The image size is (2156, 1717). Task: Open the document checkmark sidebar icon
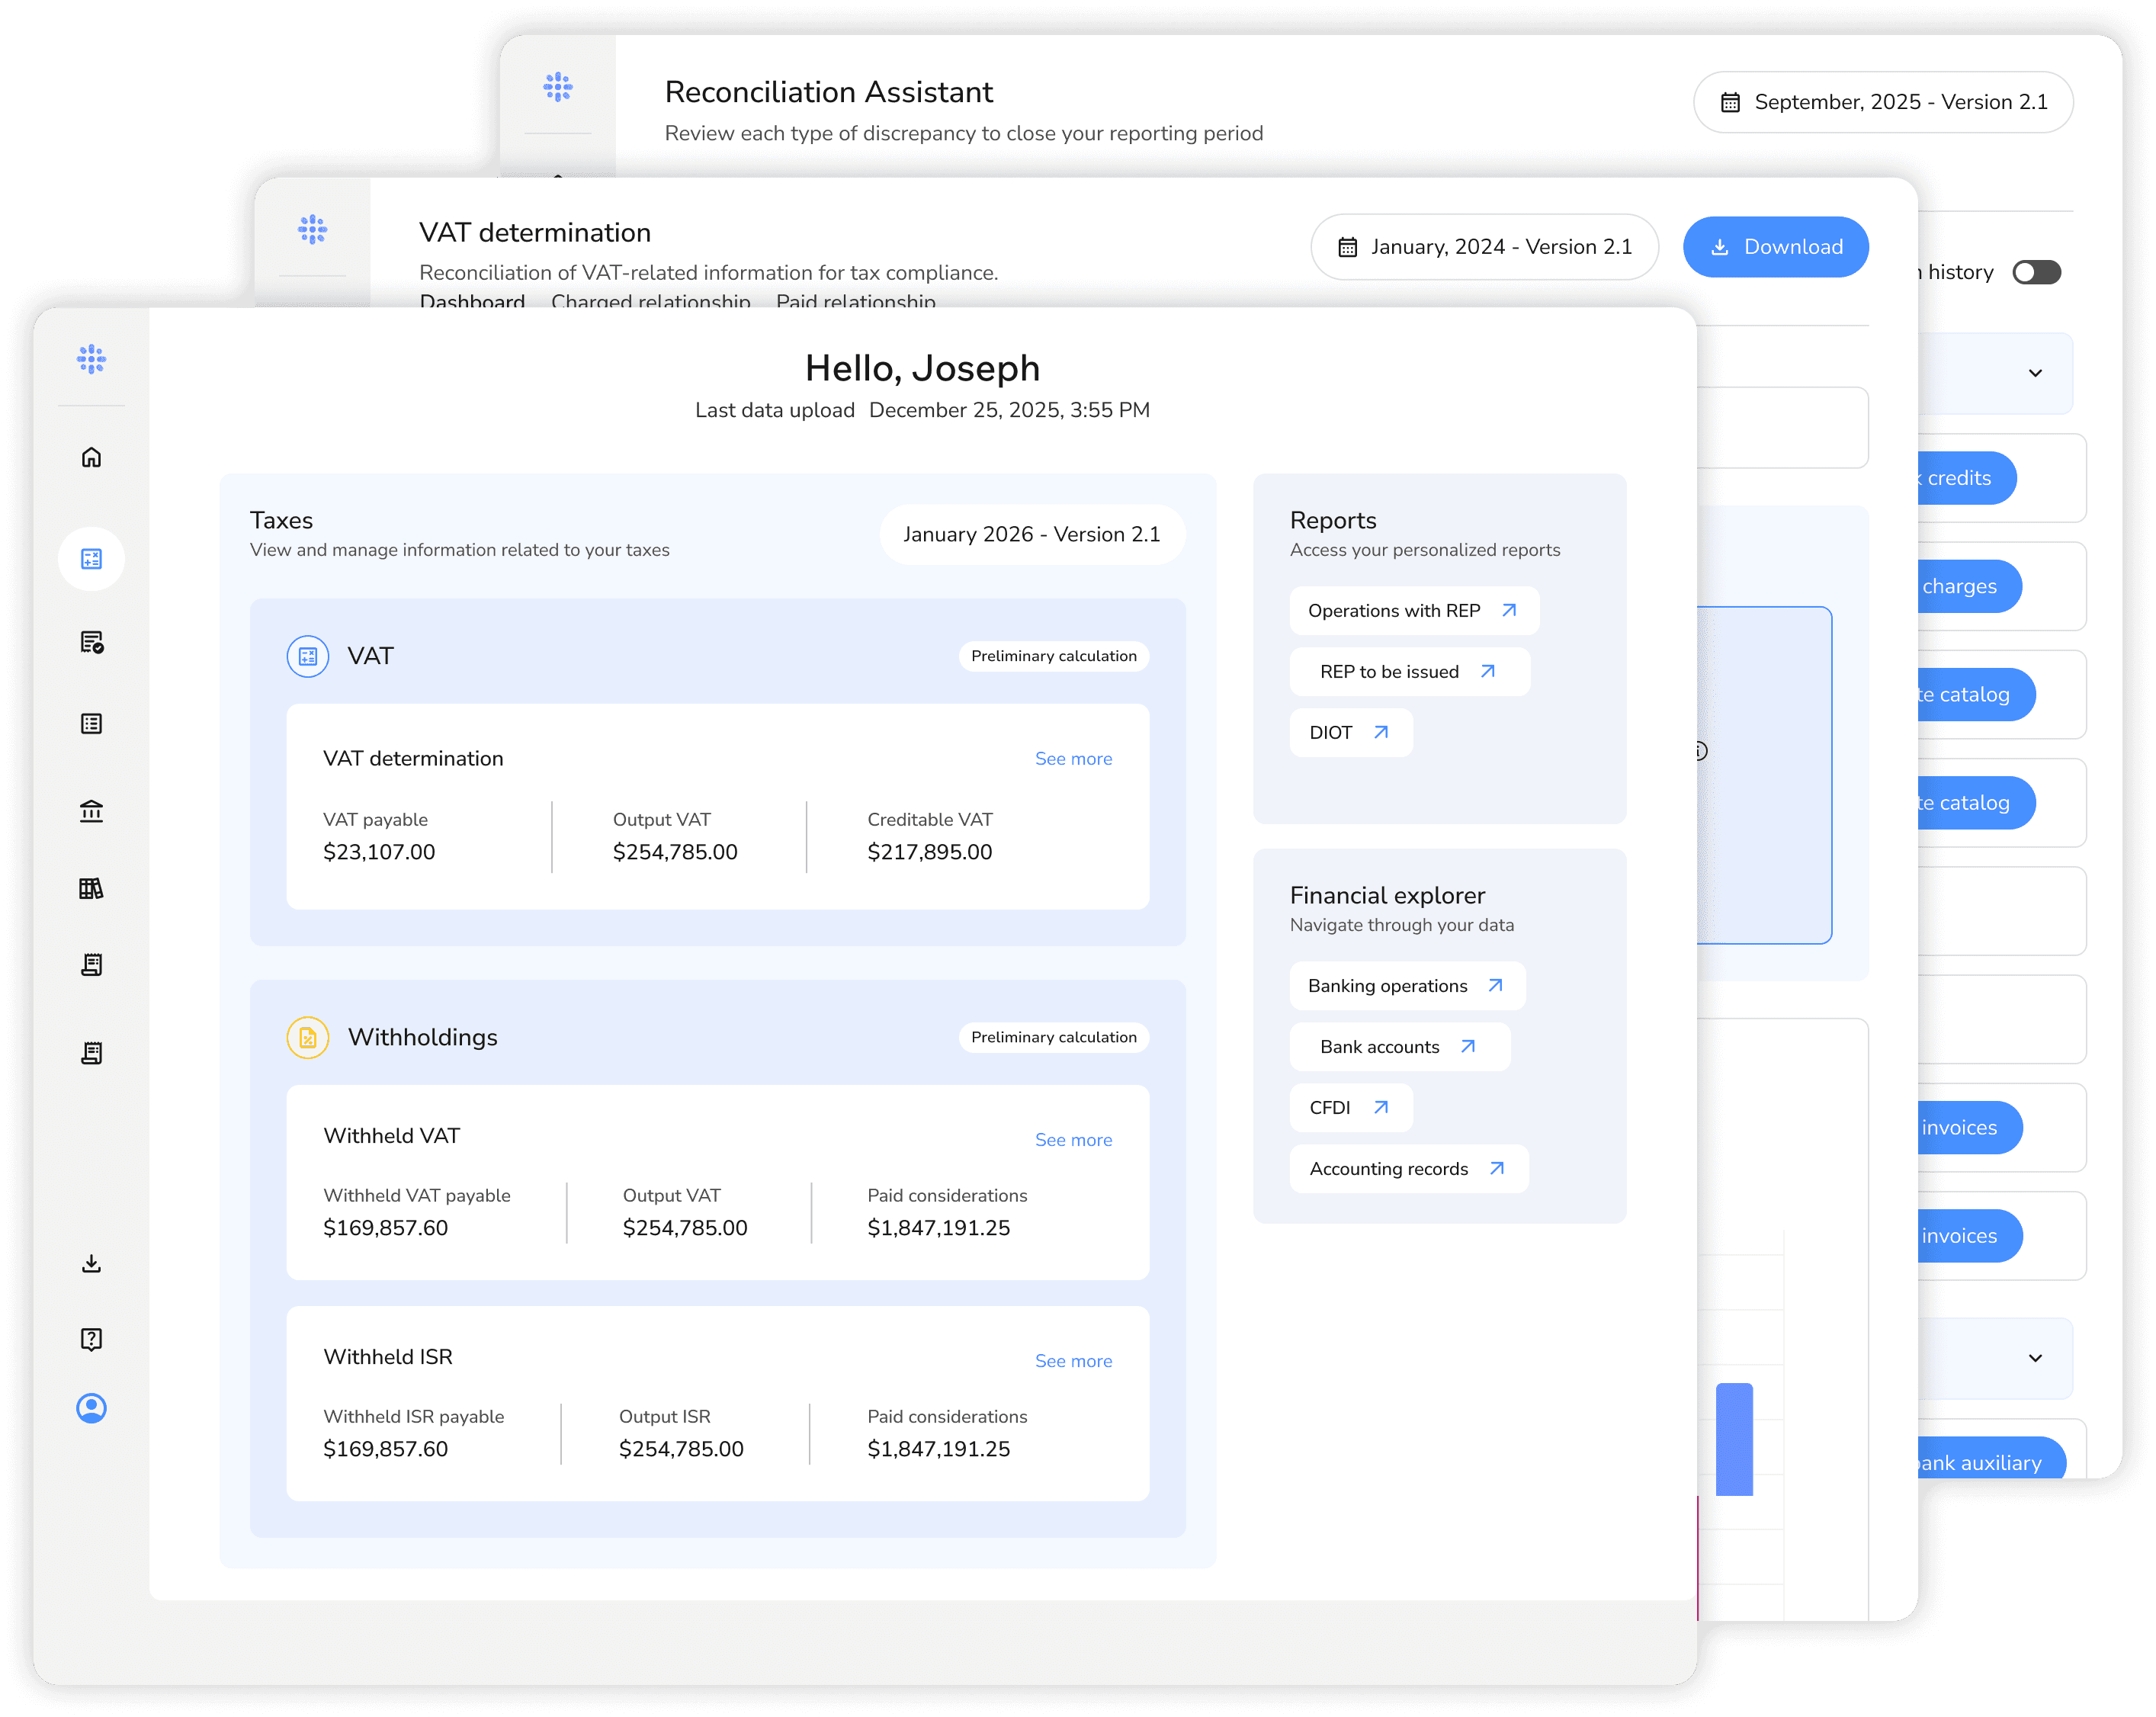click(x=91, y=642)
